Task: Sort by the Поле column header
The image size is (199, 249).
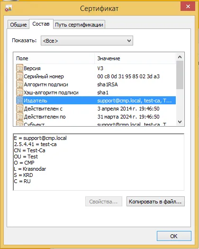Action: [x=54, y=58]
